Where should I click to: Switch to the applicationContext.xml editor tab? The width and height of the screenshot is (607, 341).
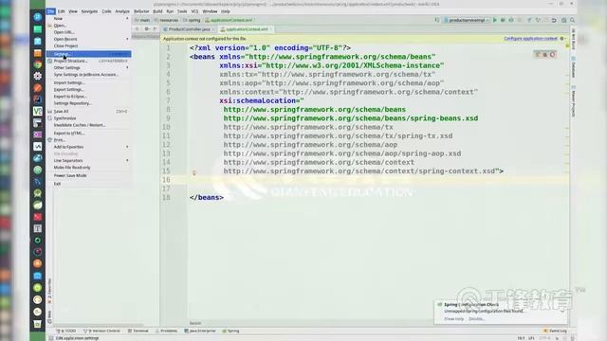(247, 29)
